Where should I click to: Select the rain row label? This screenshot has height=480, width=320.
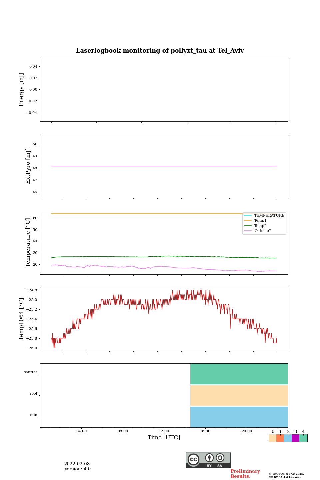coord(34,415)
